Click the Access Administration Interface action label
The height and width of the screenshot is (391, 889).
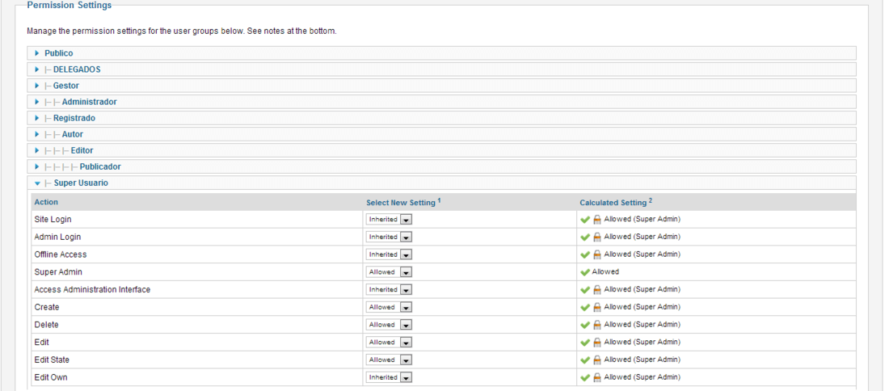click(92, 289)
